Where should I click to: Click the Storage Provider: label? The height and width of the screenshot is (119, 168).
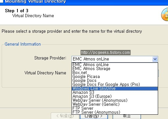point(50,58)
